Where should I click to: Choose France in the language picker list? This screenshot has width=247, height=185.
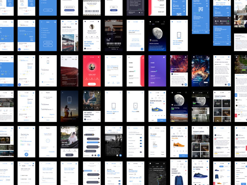[155, 147]
